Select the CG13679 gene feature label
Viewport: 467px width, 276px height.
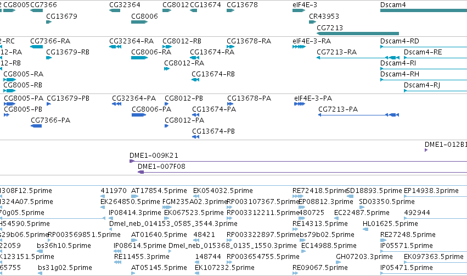click(x=61, y=16)
